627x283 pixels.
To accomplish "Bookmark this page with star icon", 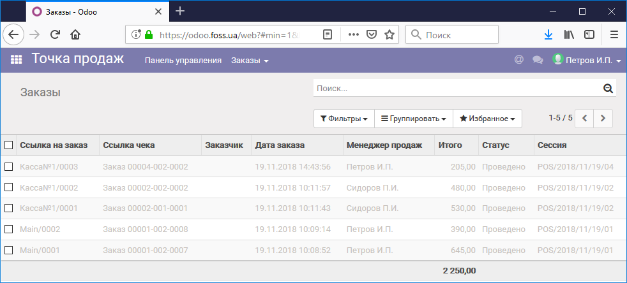I will (x=389, y=34).
